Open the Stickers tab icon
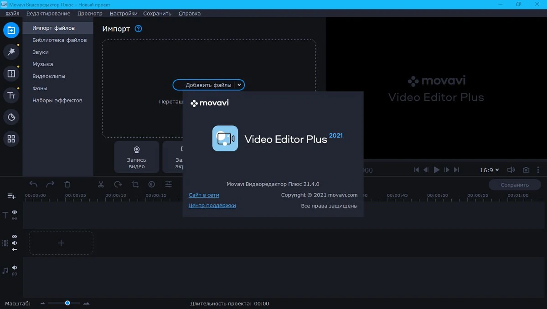Viewport: 547px width, 309px height. [x=11, y=117]
